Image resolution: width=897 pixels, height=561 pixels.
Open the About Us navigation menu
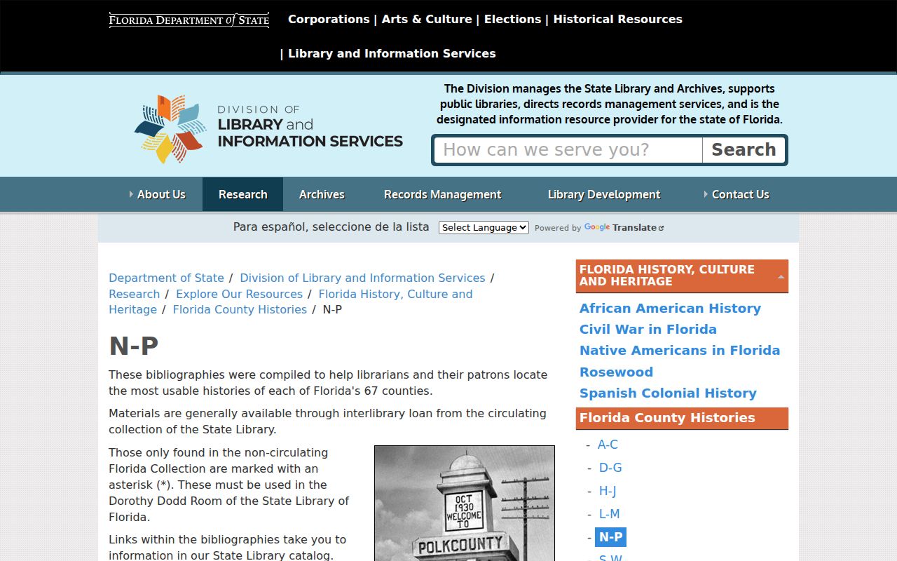pos(158,194)
